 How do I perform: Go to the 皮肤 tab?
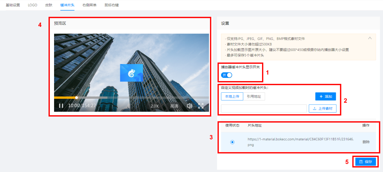(x=49, y=5)
